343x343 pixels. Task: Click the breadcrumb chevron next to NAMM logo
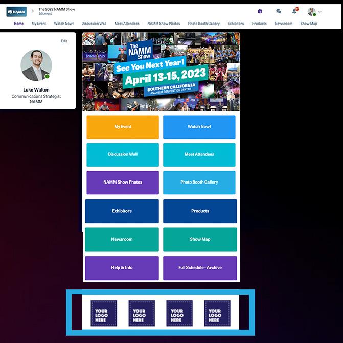[33, 11]
